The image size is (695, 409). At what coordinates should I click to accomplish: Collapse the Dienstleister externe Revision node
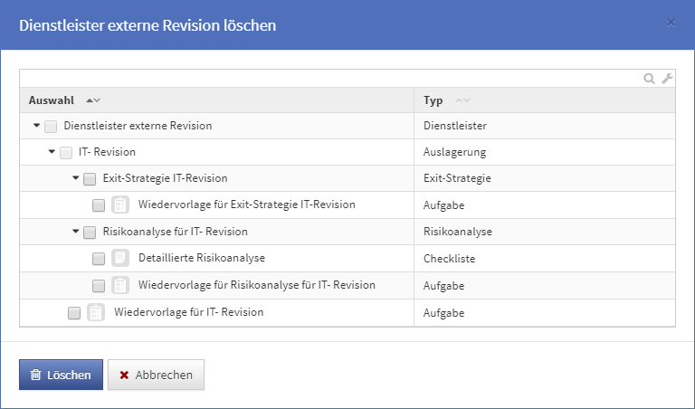tap(36, 126)
